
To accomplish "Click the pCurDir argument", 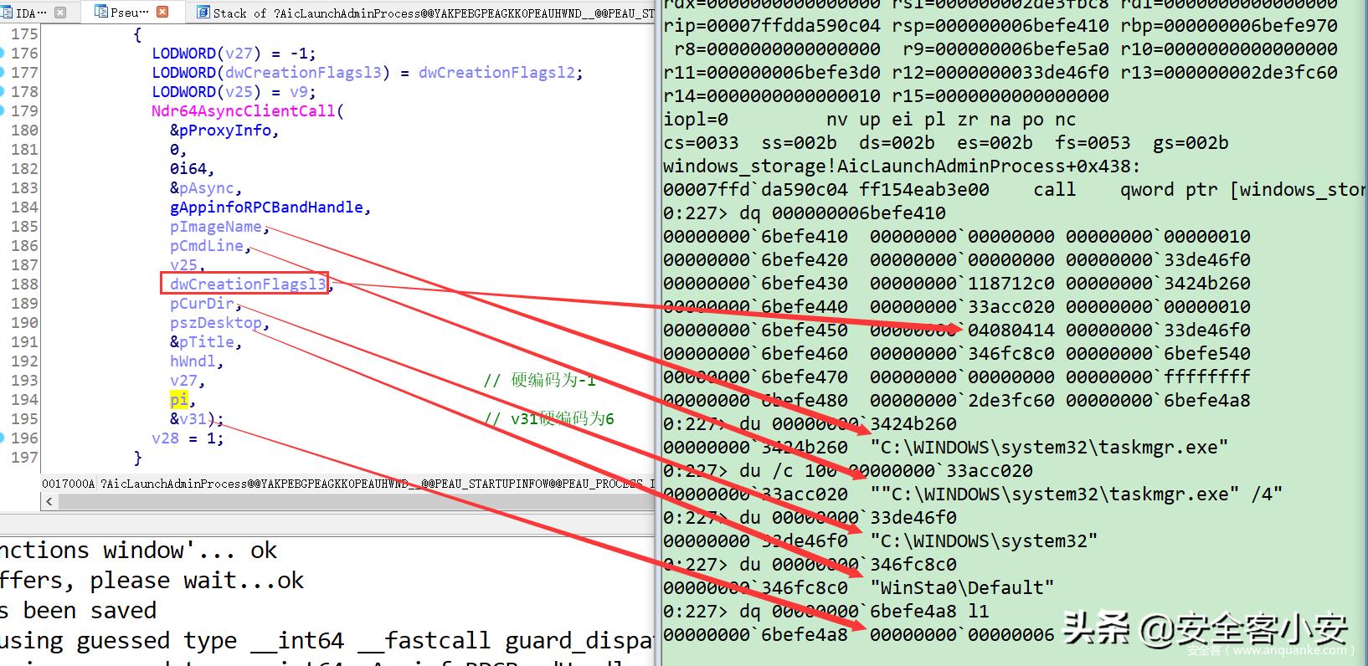I will [x=202, y=304].
